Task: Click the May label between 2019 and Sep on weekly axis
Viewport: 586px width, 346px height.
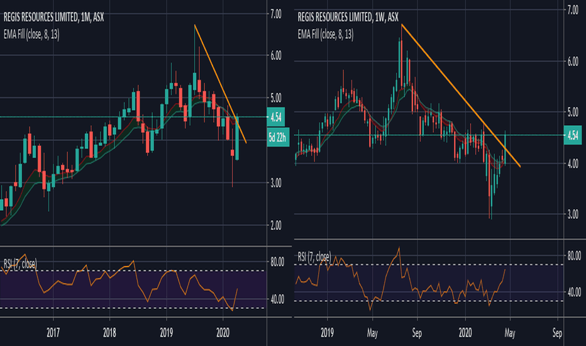Action: point(372,333)
